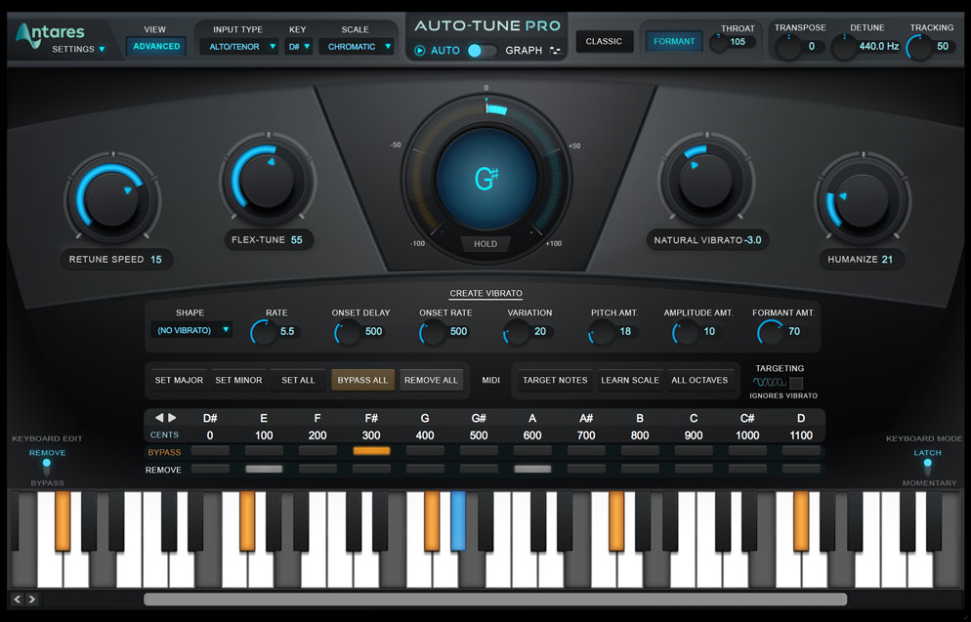Image resolution: width=971 pixels, height=622 pixels.
Task: Click the Detune value 440.0 Hz
Action: pos(879,47)
